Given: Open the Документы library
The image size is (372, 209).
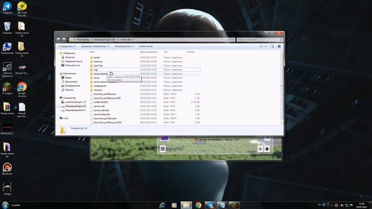Looking at the screenshot, I should pyautogui.click(x=69, y=81).
